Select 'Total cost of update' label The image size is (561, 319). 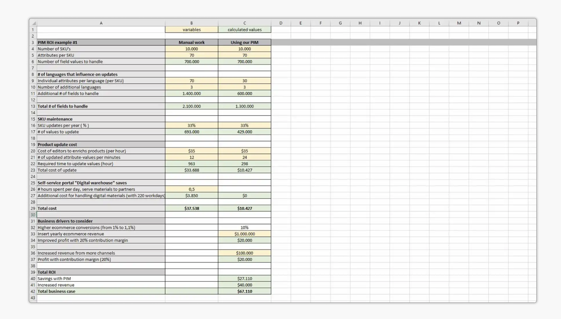[101, 170]
